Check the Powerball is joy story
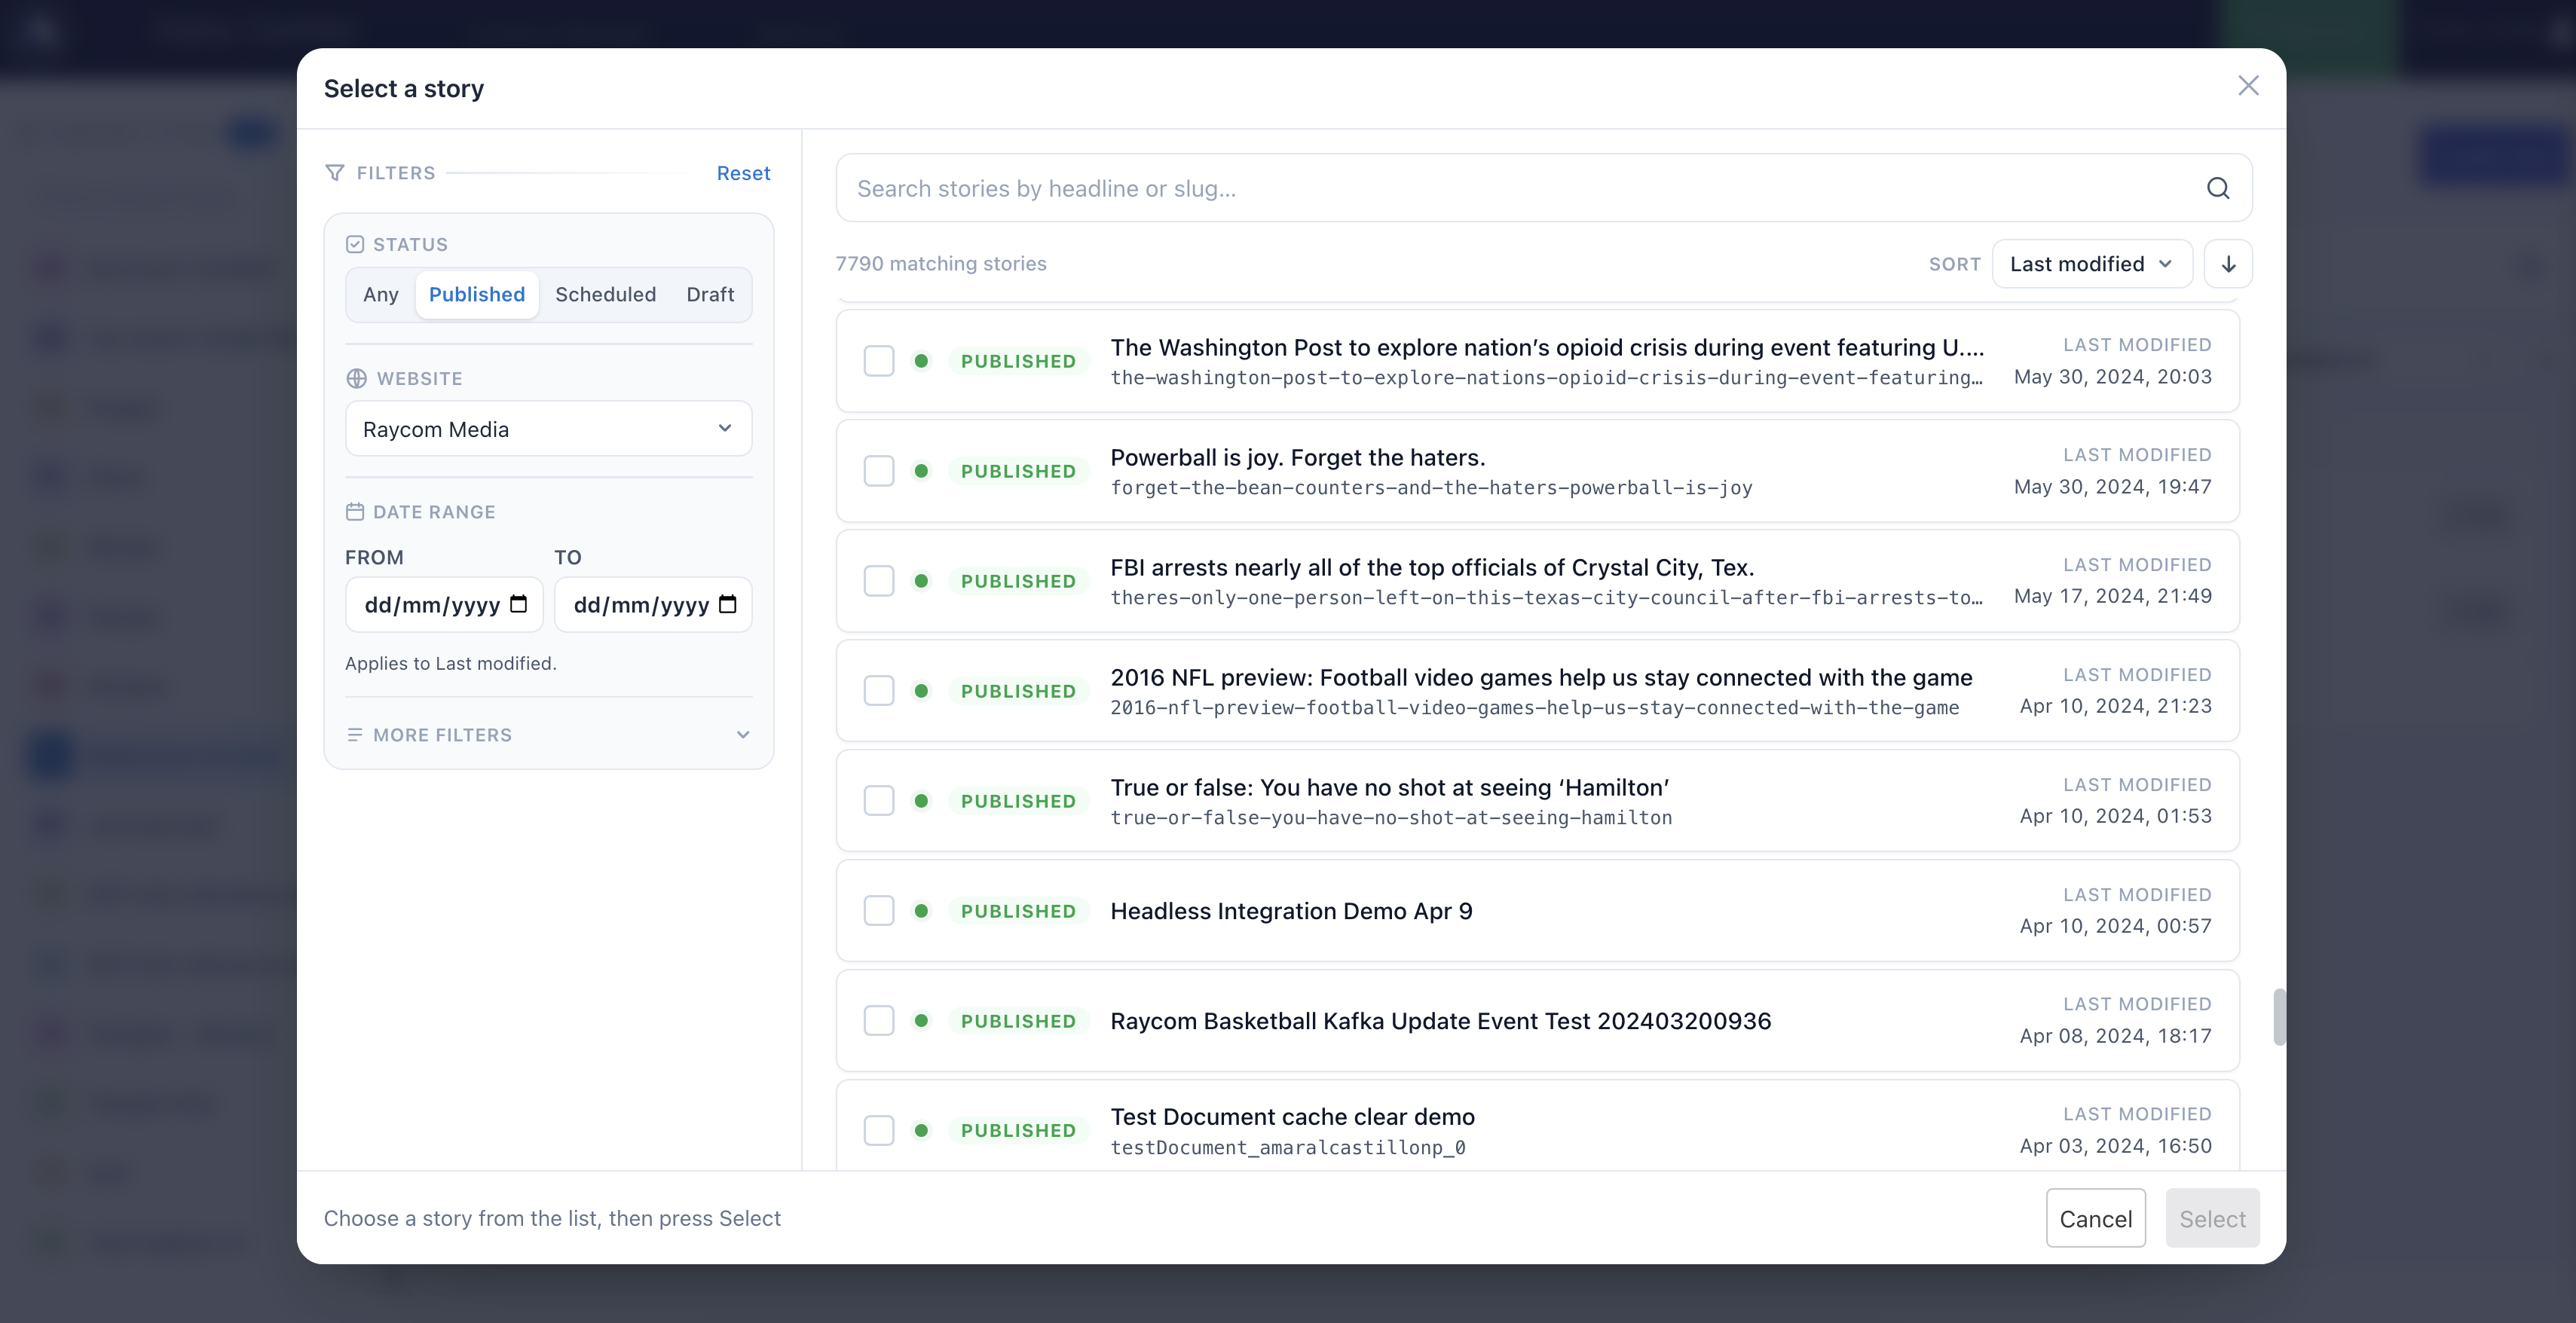Image resolution: width=2576 pixels, height=1323 pixels. point(879,471)
